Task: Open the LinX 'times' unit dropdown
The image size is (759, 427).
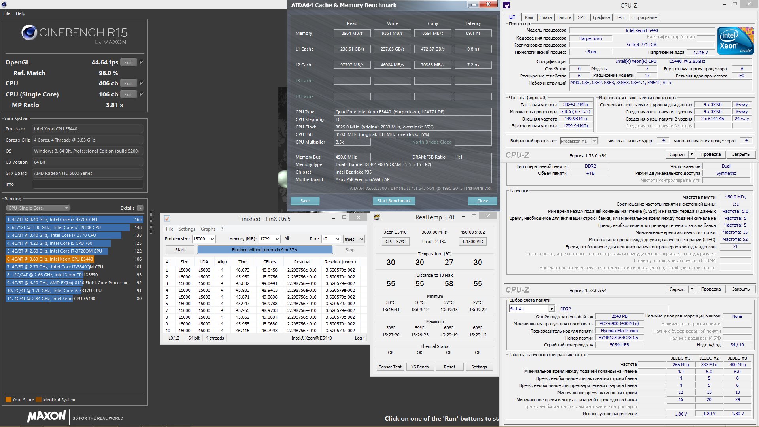Action: pyautogui.click(x=353, y=239)
